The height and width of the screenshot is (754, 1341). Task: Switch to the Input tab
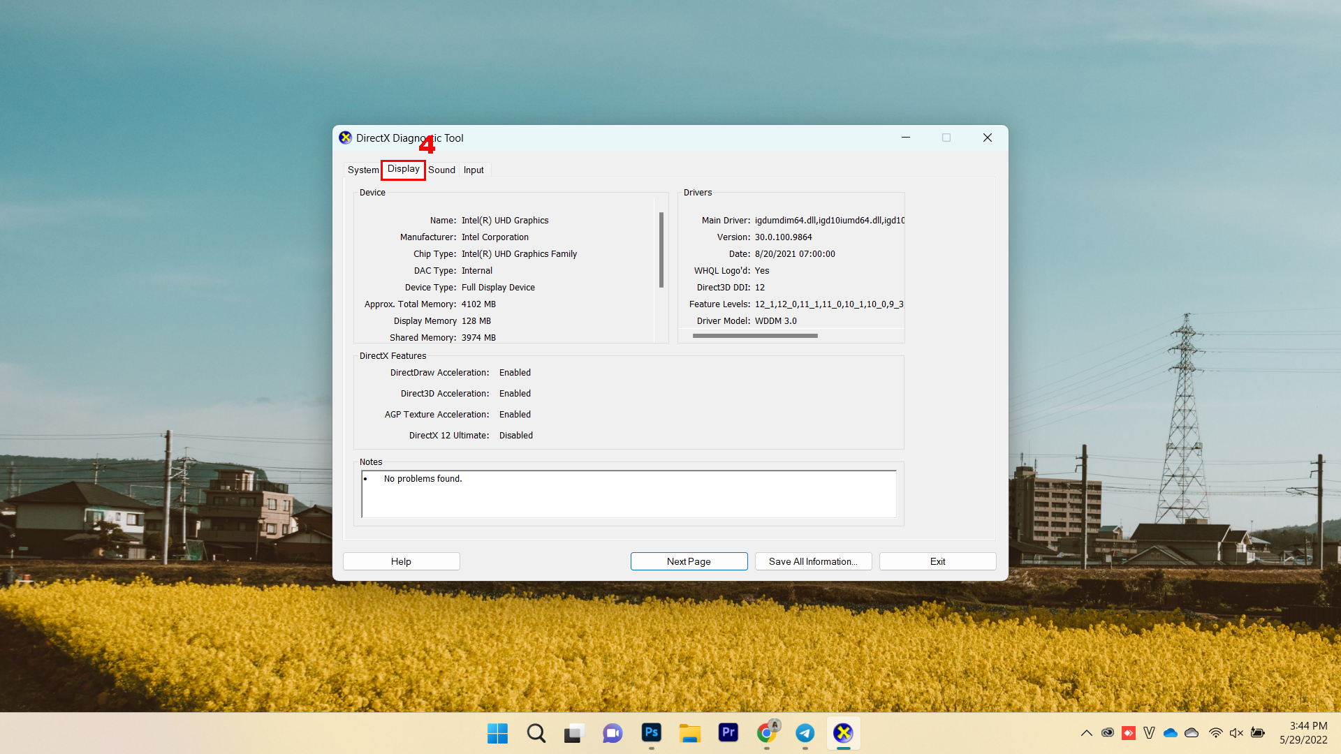pyautogui.click(x=474, y=170)
